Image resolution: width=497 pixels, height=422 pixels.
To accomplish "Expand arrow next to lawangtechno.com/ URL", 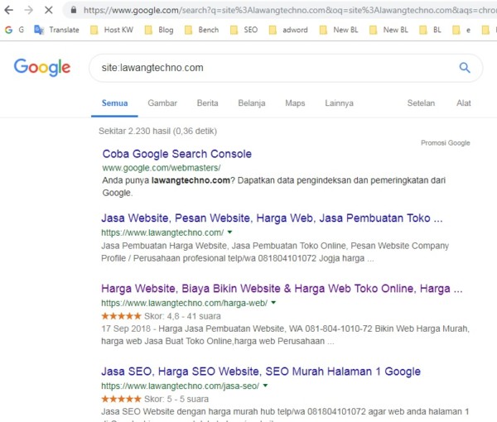I will coord(229,232).
